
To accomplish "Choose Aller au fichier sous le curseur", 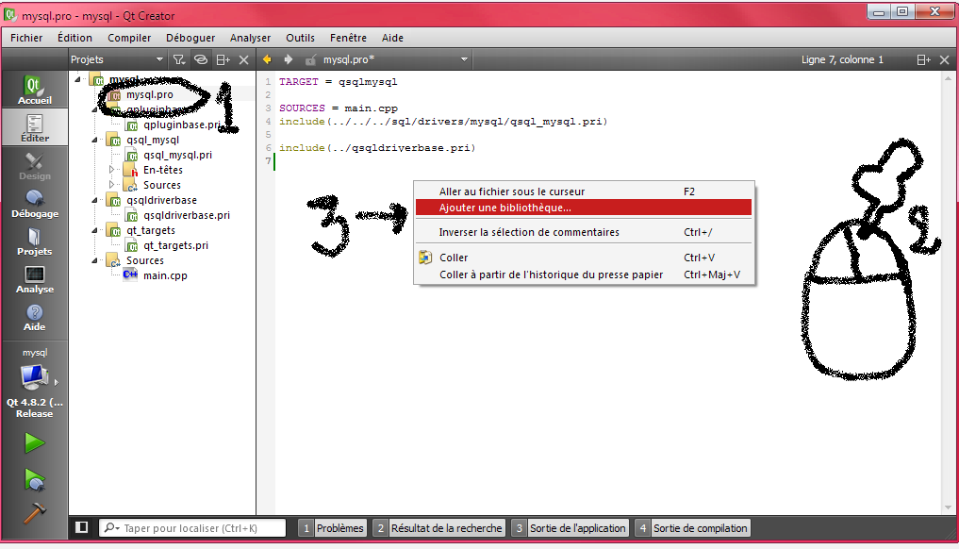I will tap(584, 191).
